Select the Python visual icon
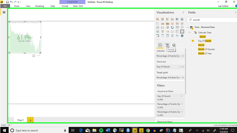This screenshot has height=133, width=237. coord(177,36)
